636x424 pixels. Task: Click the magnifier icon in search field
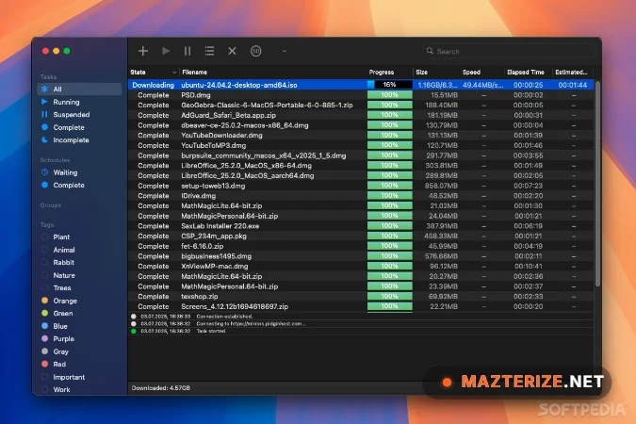430,51
